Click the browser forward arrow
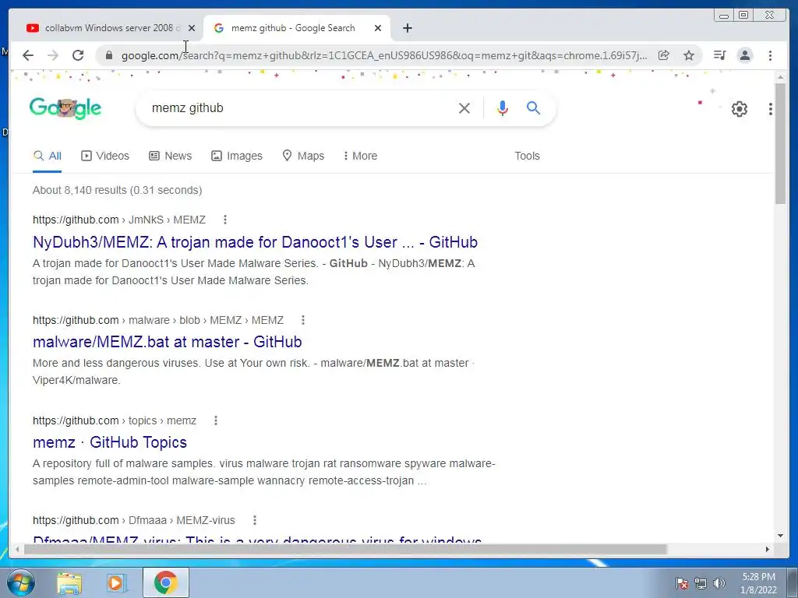Image resolution: width=798 pixels, height=598 pixels. click(53, 55)
